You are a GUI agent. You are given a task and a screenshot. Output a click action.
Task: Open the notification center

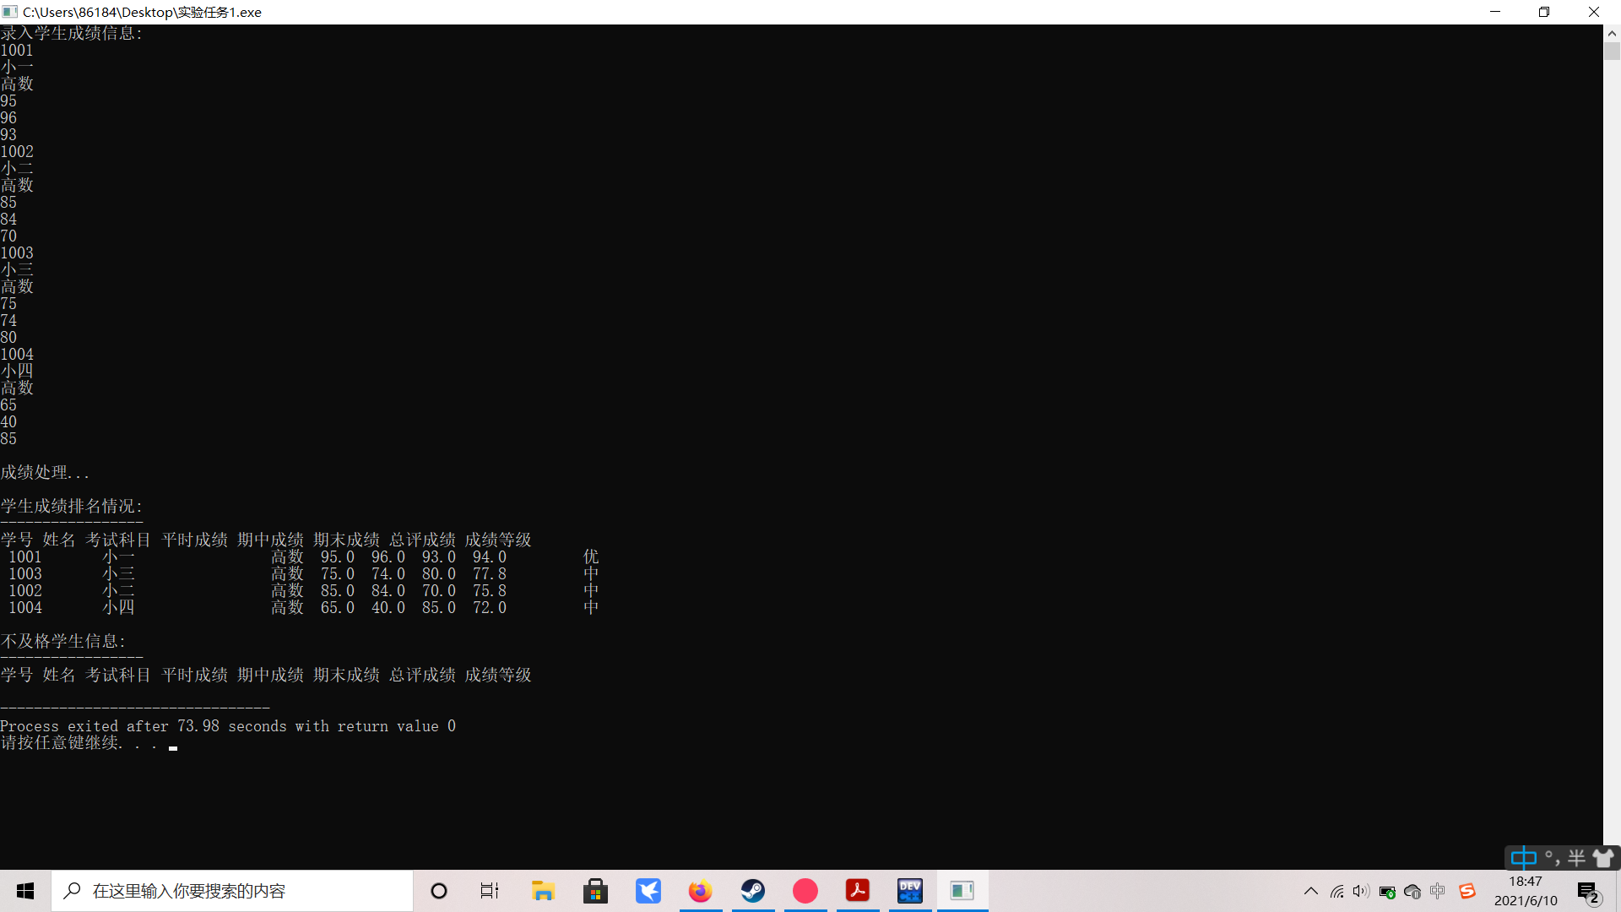[1589, 891]
